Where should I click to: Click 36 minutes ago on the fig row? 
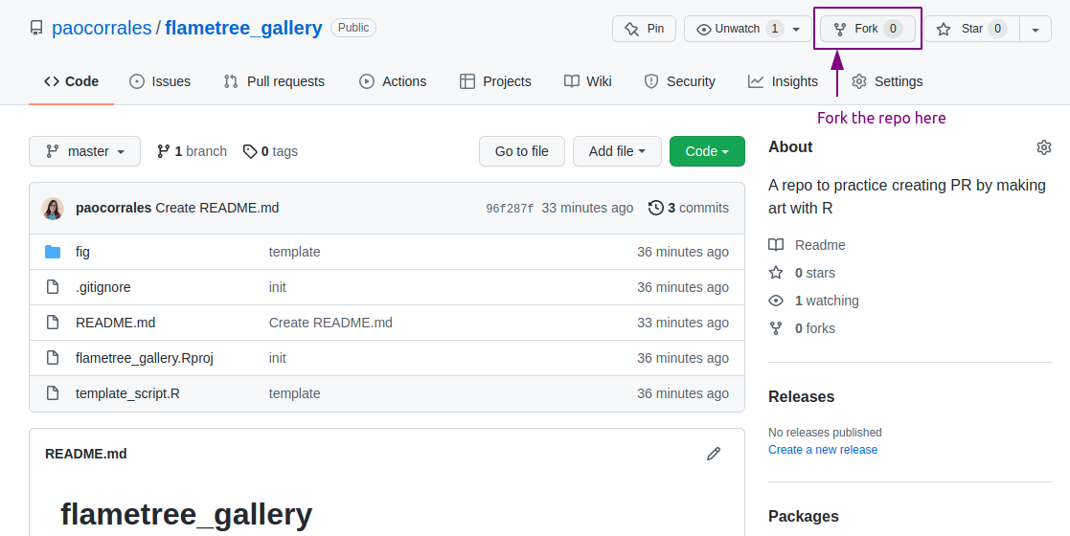pyautogui.click(x=683, y=252)
